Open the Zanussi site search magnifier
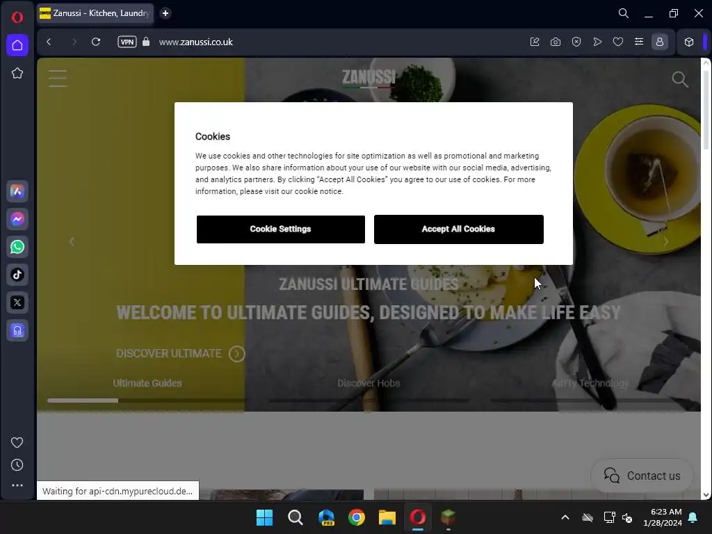Screen dimensions: 712x534 click(x=680, y=79)
